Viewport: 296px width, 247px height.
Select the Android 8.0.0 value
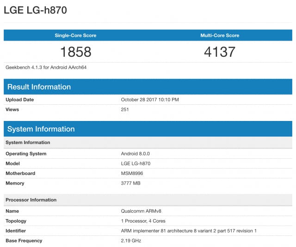[x=136, y=154]
